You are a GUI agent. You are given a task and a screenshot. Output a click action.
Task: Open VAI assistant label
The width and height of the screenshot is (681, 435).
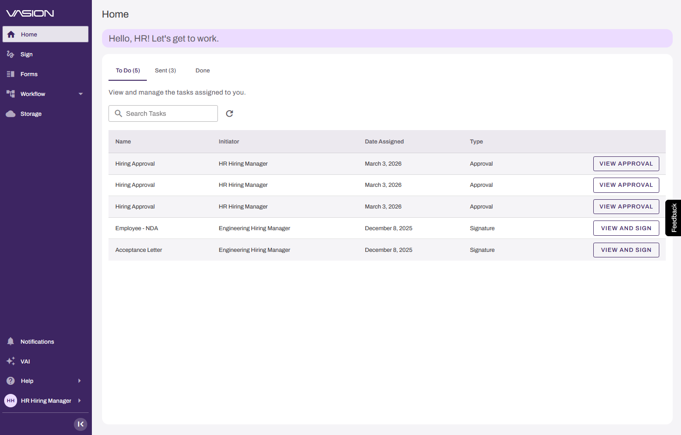point(25,362)
